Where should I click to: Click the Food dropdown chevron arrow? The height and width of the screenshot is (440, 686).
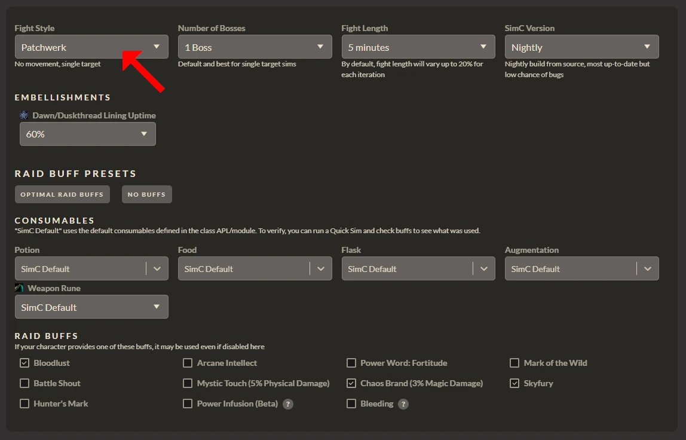click(x=321, y=269)
